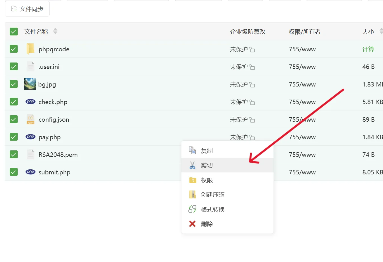Uncheck the select-all checkbox in header
The width and height of the screenshot is (383, 262).
click(14, 32)
